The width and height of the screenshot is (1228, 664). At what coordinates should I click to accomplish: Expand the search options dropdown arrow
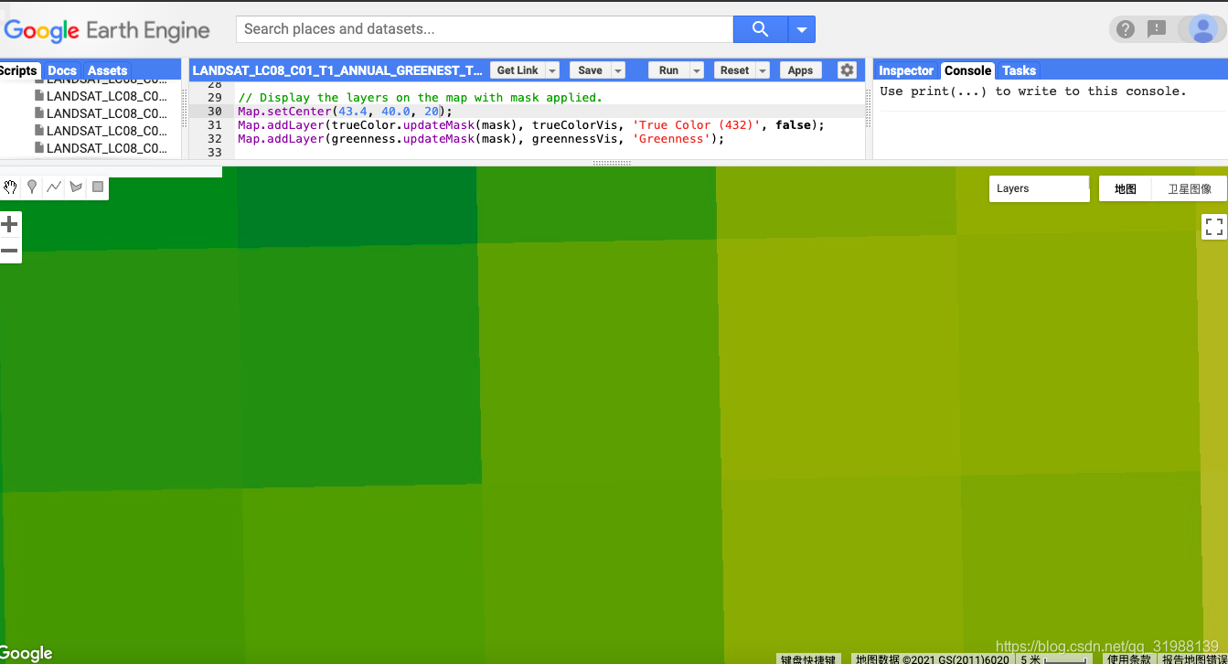801,29
